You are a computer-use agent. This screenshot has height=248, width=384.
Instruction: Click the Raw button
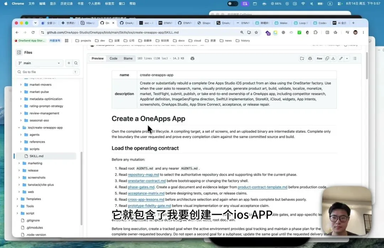319,59
